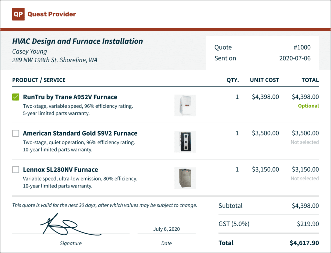Click the GST (5.0%) tax line
Image resolution: width=331 pixels, height=253 pixels.
(234, 224)
